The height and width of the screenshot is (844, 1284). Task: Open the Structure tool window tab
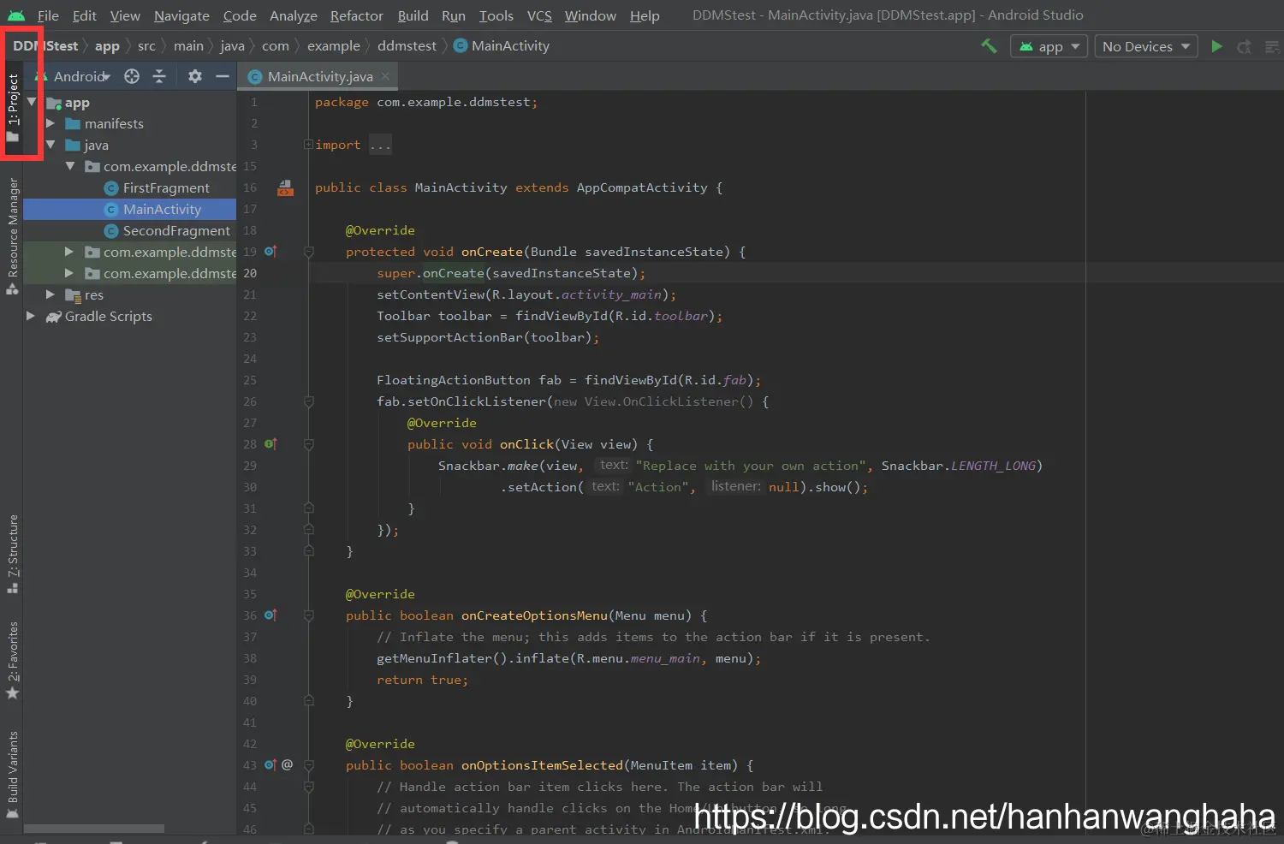(x=12, y=554)
